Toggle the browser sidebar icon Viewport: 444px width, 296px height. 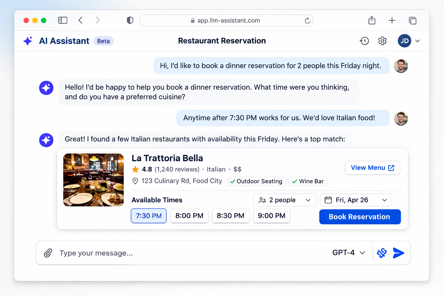63,20
